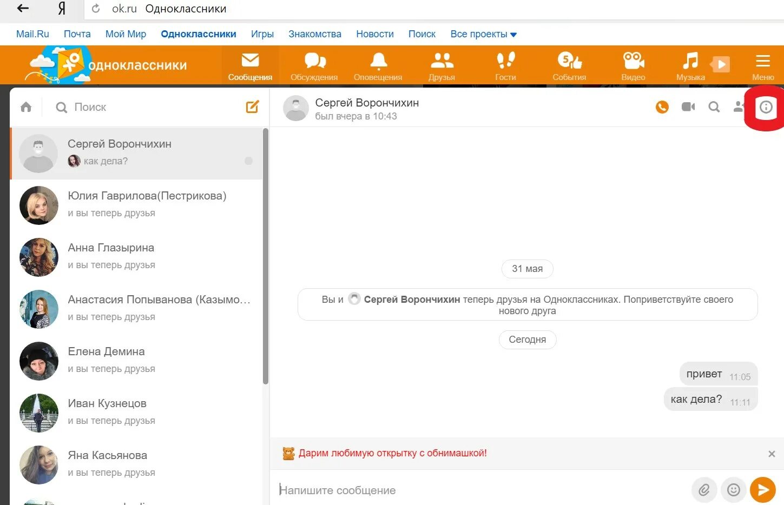Click Иван Кузнецов avatar photo
This screenshot has height=505, width=784.
click(39, 413)
